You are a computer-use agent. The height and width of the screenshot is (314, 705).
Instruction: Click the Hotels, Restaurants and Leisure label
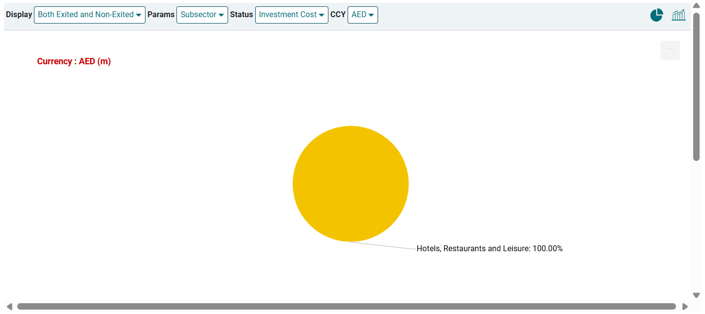[x=489, y=249]
